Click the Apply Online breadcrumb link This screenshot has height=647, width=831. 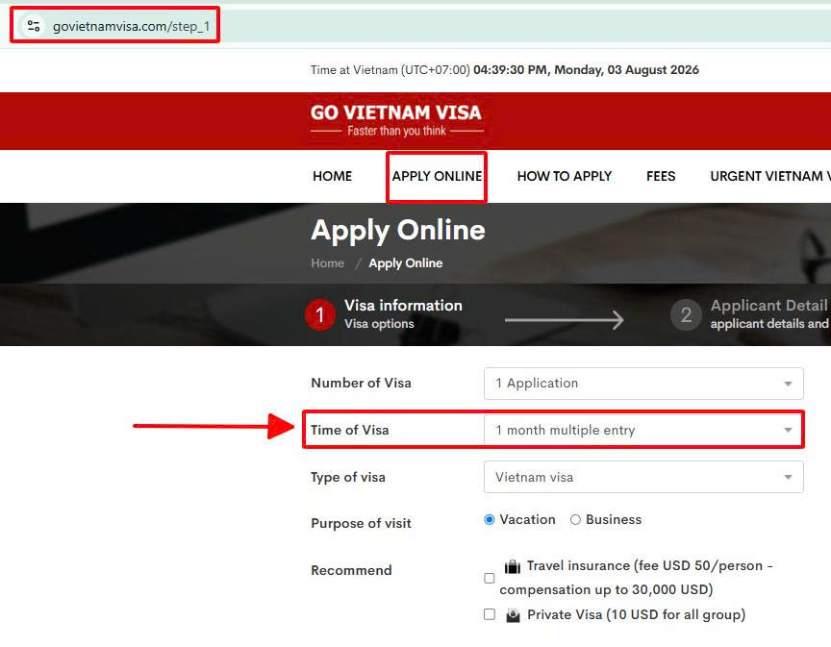click(406, 263)
